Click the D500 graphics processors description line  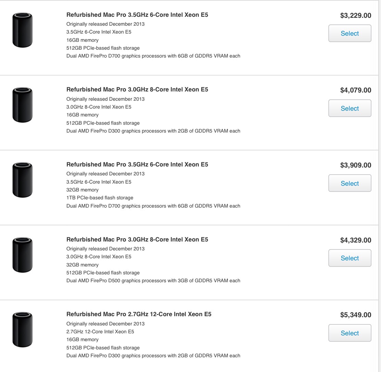click(x=153, y=281)
